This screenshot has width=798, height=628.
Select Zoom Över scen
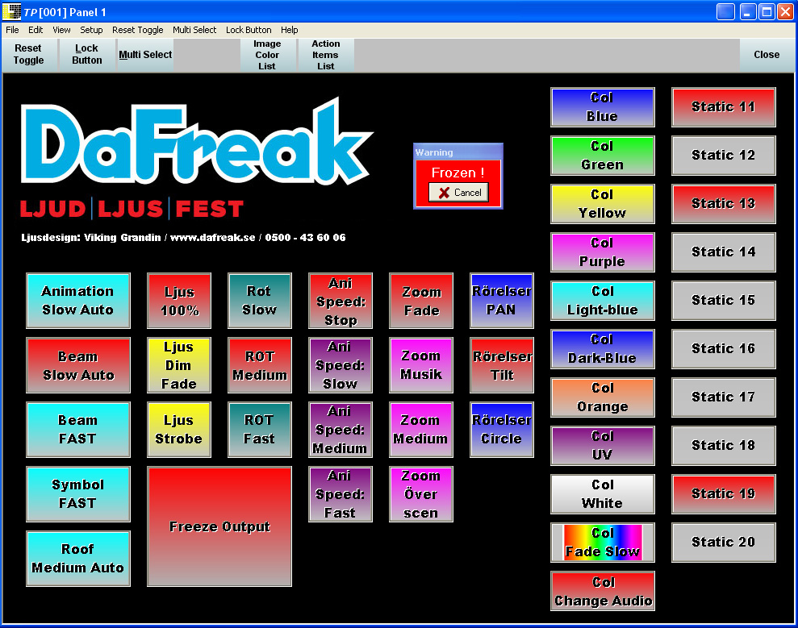pos(421,494)
